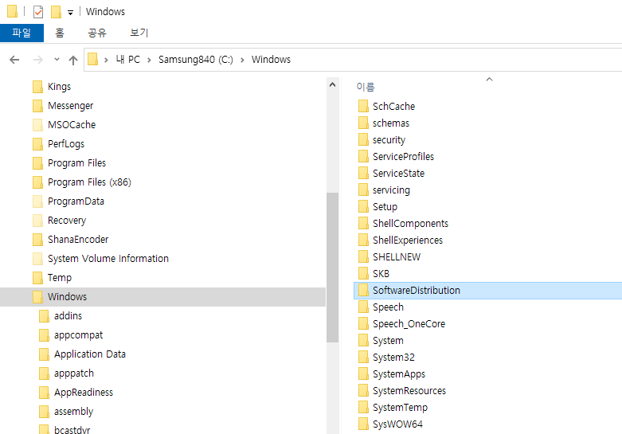Click the SystemApps folder icon
This screenshot has width=622, height=434.
tap(363, 373)
